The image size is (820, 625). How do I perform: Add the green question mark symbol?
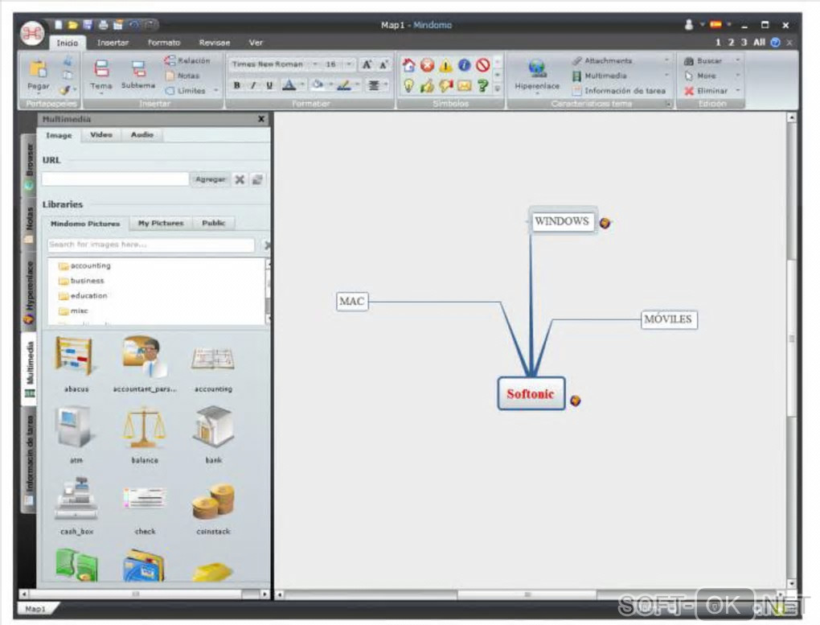[482, 85]
